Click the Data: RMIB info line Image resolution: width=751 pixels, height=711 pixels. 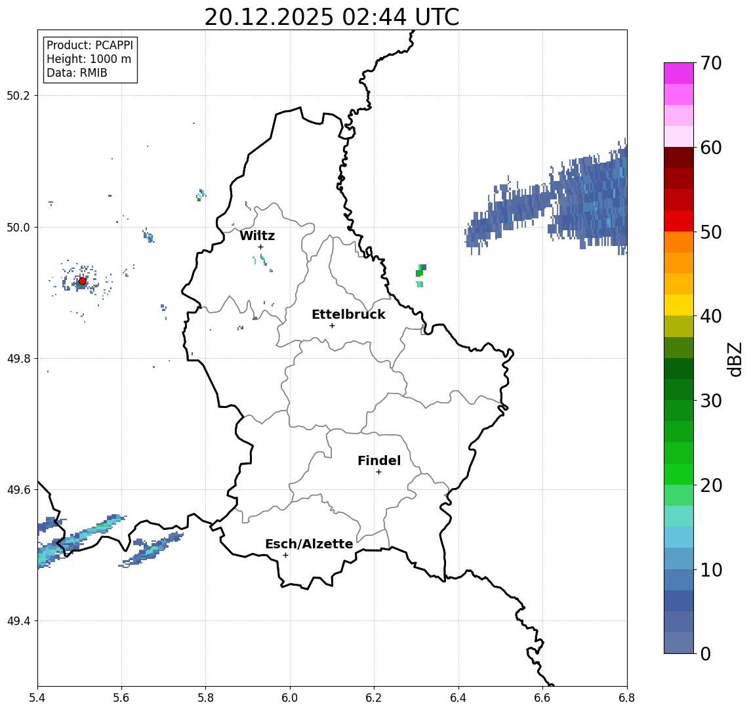77,73
